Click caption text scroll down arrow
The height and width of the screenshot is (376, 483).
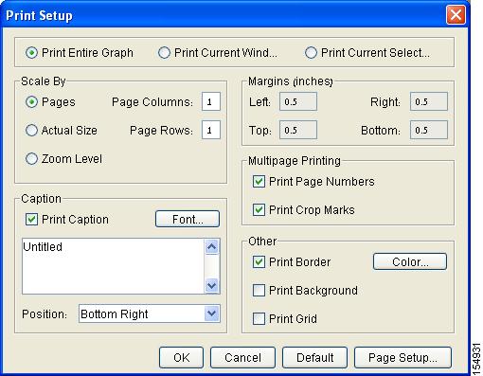(211, 286)
